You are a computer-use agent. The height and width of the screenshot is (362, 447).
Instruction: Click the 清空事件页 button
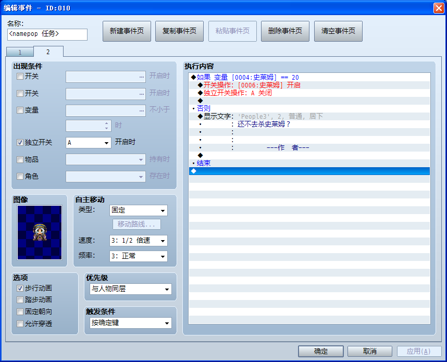pos(338,31)
